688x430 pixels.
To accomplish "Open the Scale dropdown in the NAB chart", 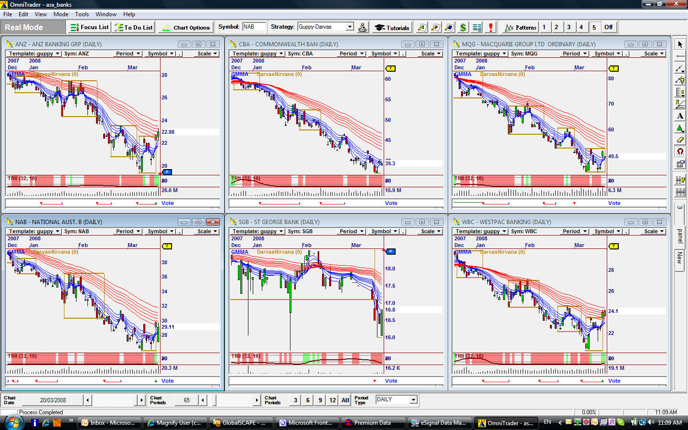I will pyautogui.click(x=207, y=231).
